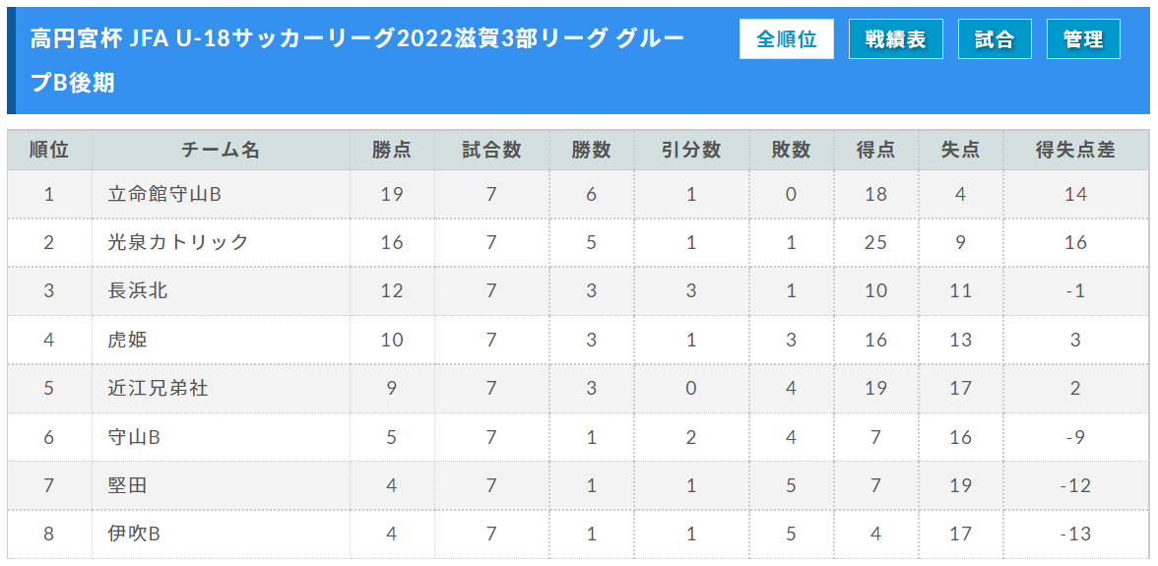Open the 試合 matches tab
Screen dimensions: 1158x566
pos(995,39)
